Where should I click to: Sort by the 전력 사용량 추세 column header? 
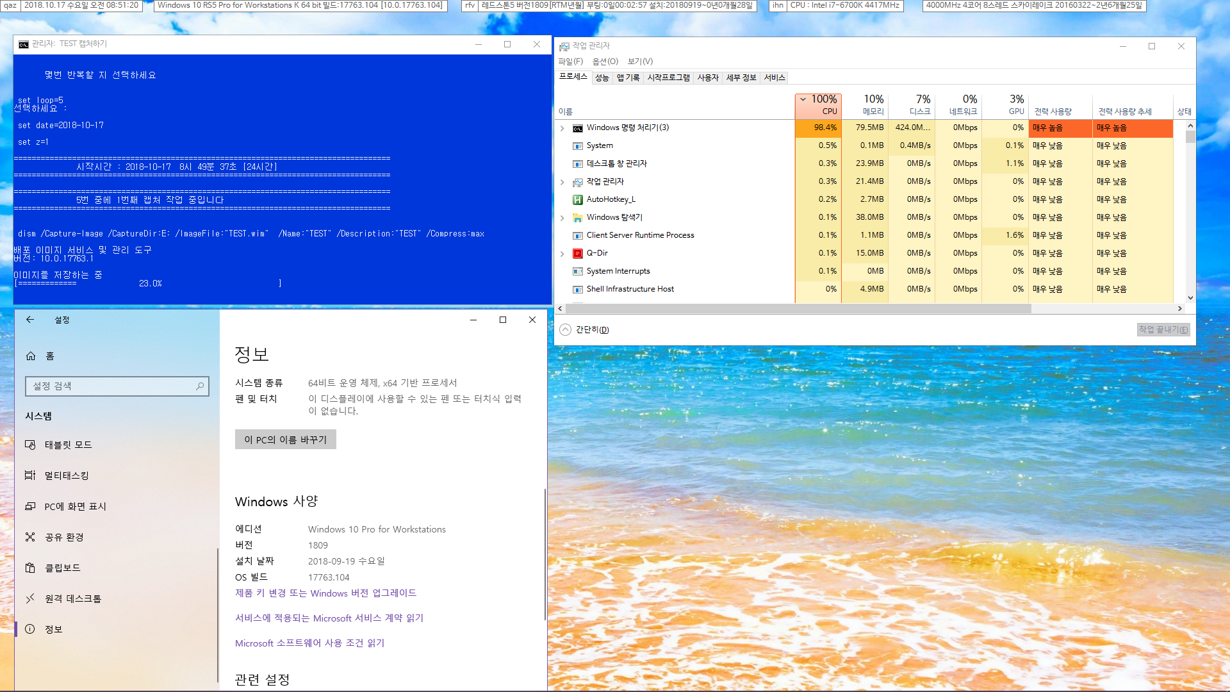tap(1132, 105)
